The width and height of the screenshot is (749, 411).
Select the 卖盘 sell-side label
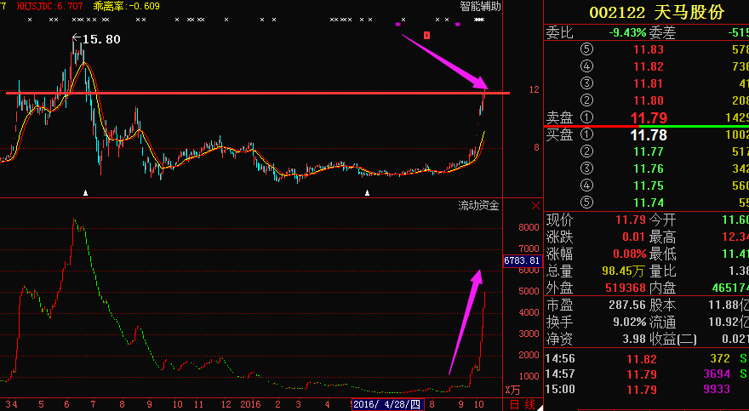(x=559, y=117)
